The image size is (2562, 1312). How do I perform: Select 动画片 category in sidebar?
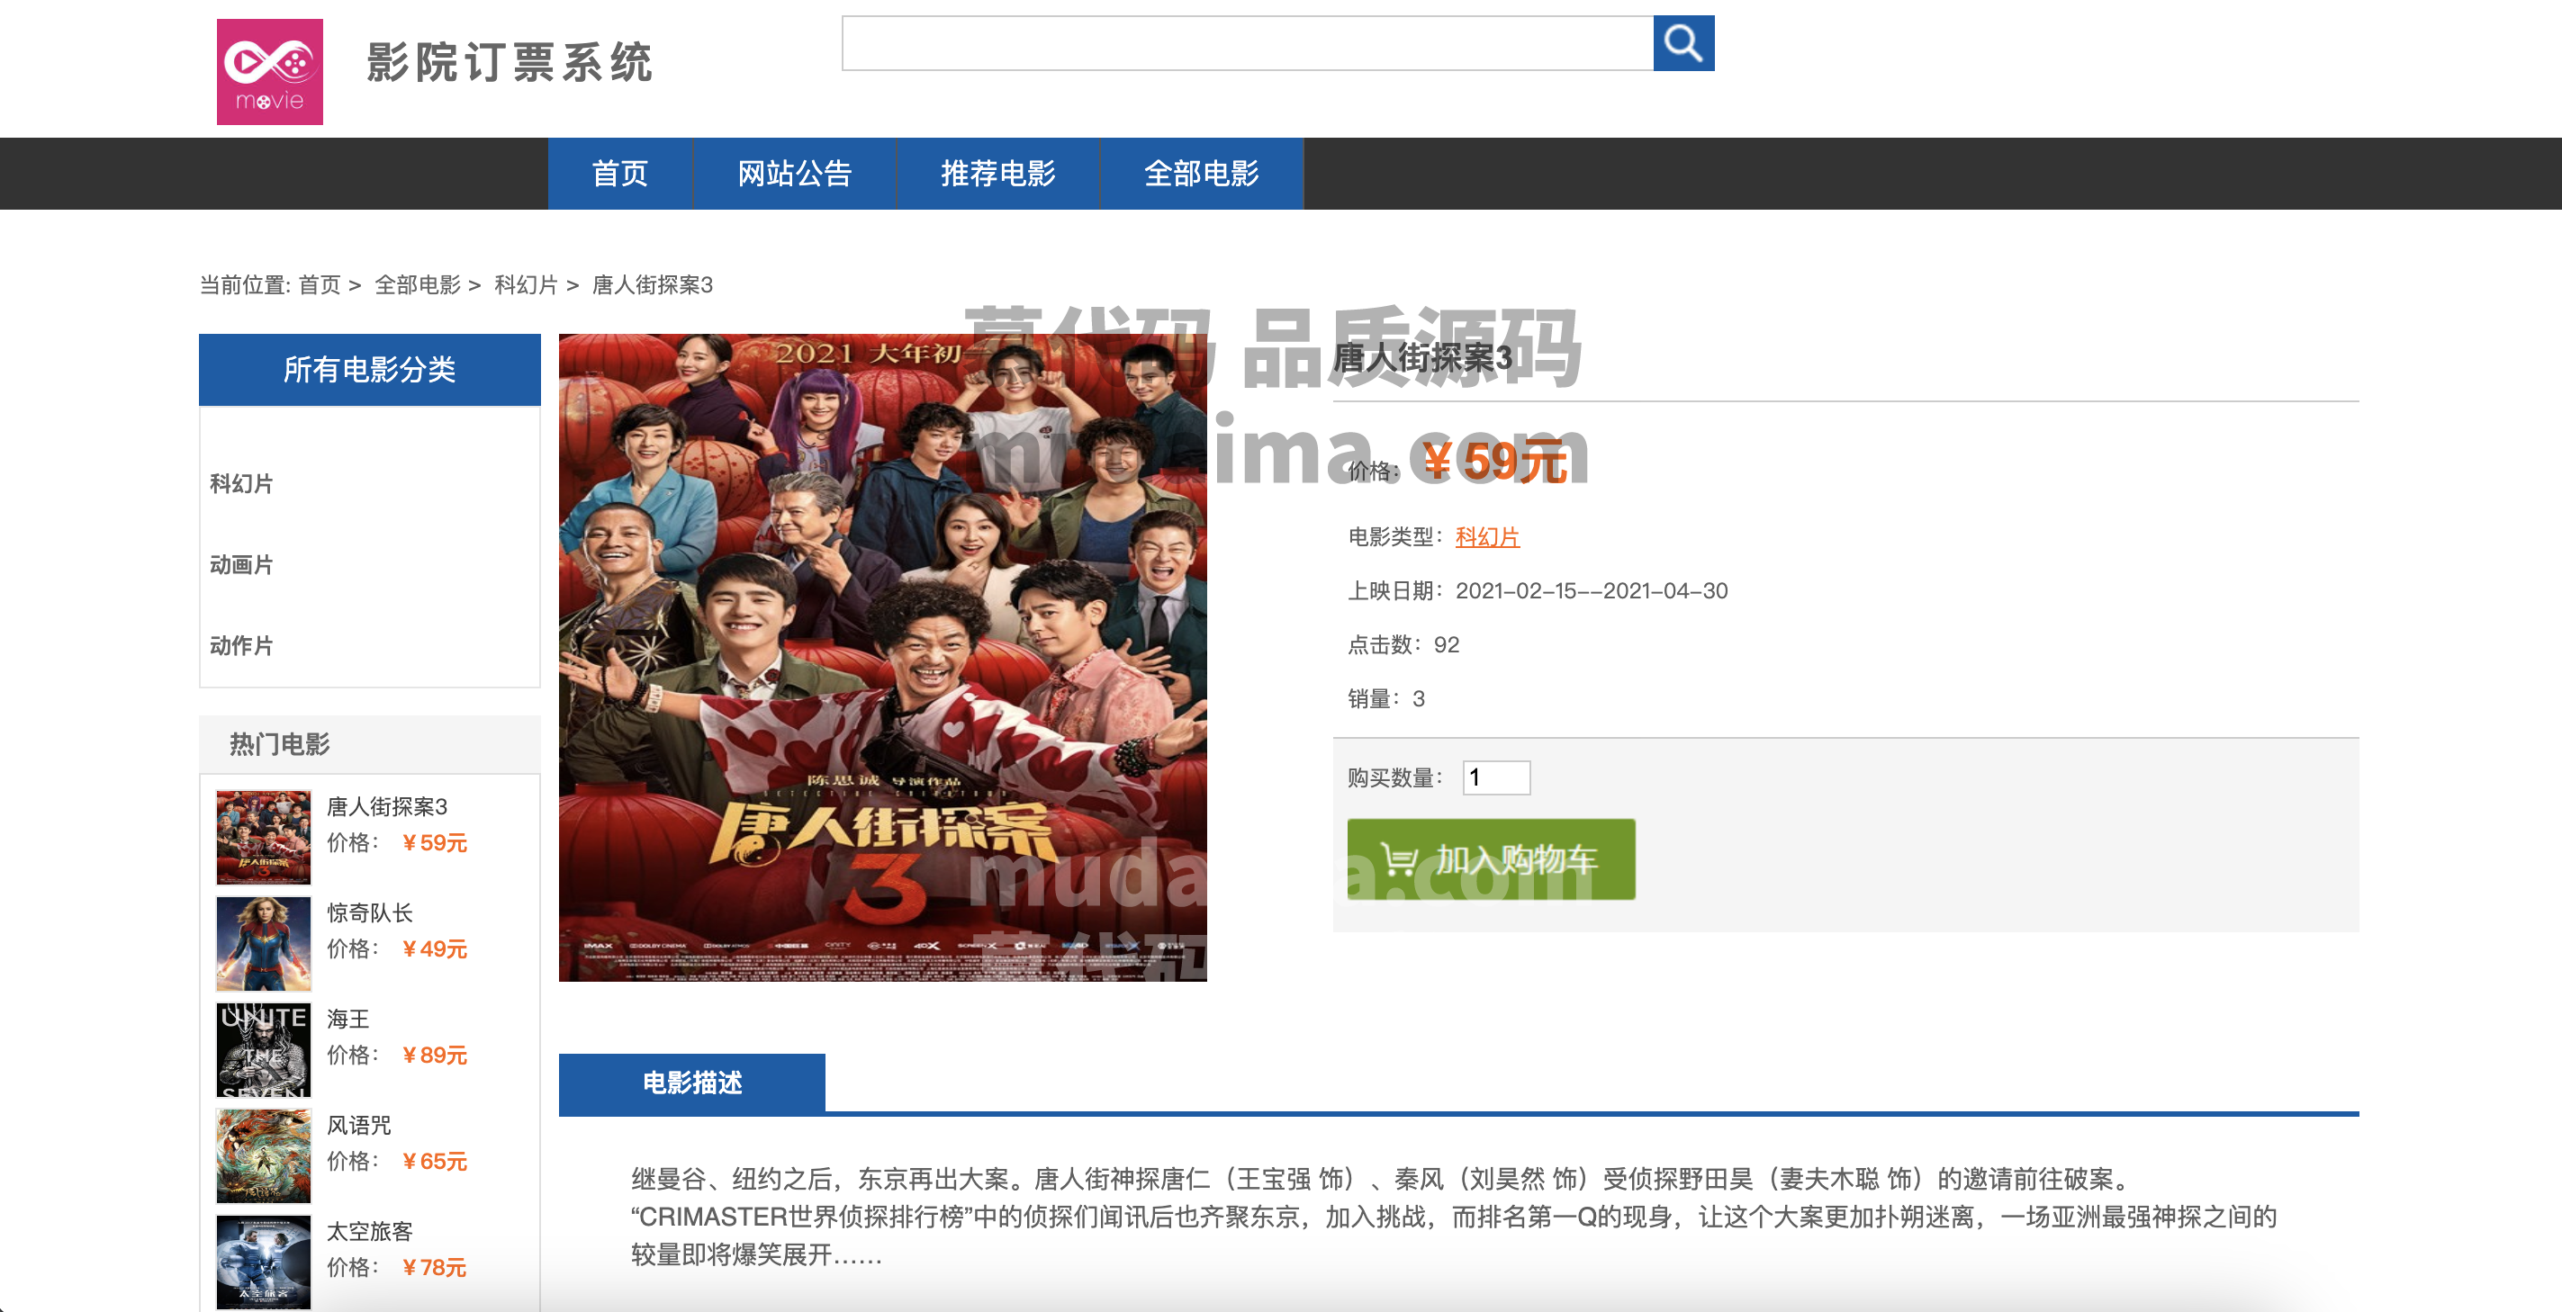click(x=241, y=564)
